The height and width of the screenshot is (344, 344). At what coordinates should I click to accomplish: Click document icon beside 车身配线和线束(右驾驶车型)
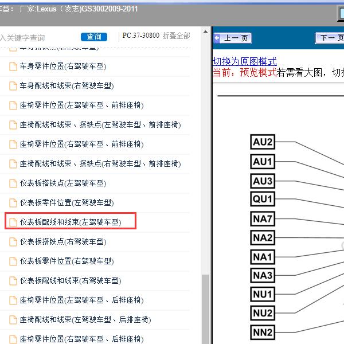coord(13,86)
